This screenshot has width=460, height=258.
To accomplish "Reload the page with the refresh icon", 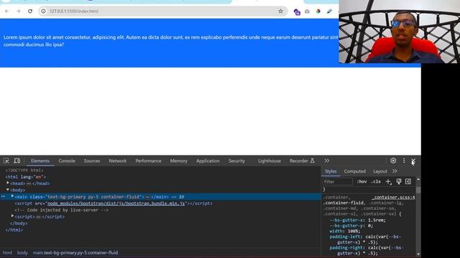I will [x=30, y=11].
